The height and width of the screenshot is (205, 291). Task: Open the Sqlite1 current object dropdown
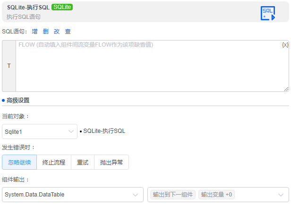[x=40, y=131]
